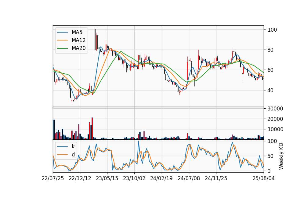Click the volume axis value 20000

click(275, 119)
